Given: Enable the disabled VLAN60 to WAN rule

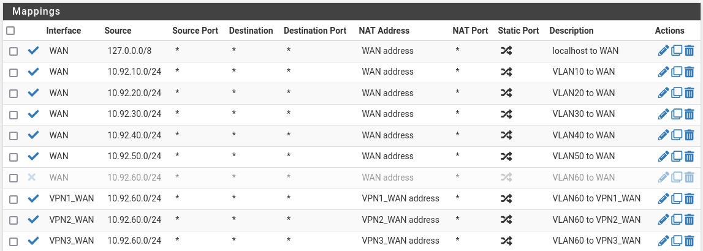Looking at the screenshot, I should 32,178.
